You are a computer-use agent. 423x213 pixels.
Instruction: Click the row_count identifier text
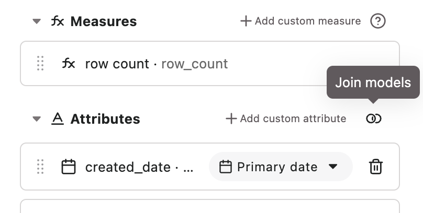click(195, 64)
